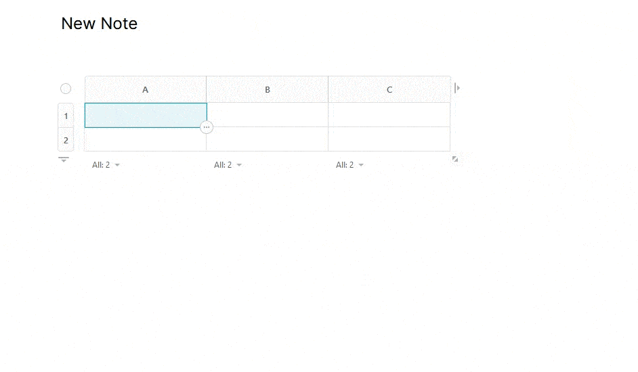Open column B 'All: 2' summary dropdown
The height and width of the screenshot is (372, 638).
click(x=228, y=165)
